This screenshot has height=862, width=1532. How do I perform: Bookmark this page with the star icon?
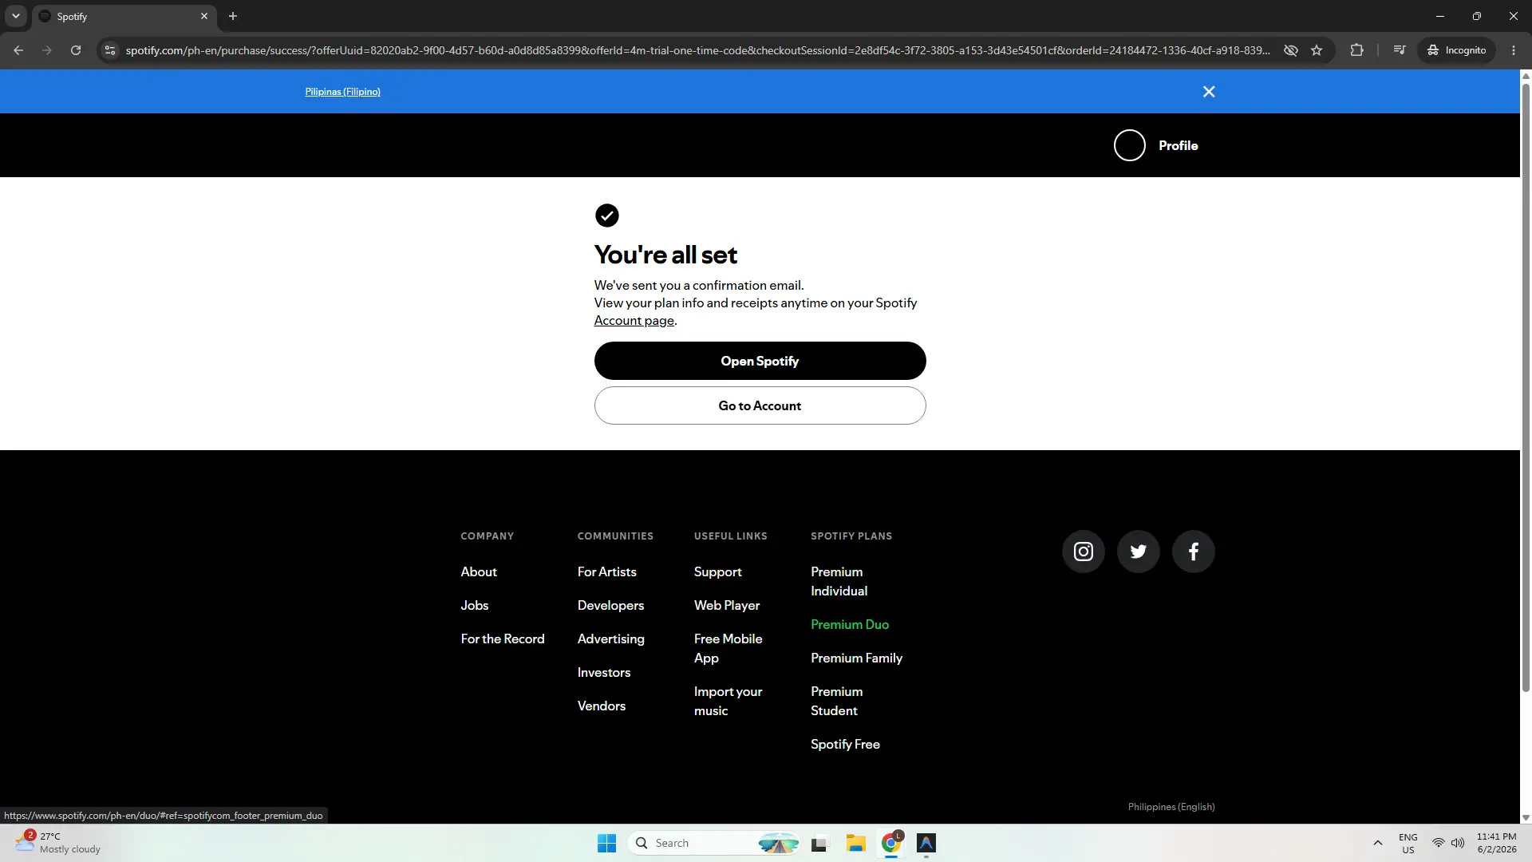coord(1317,50)
